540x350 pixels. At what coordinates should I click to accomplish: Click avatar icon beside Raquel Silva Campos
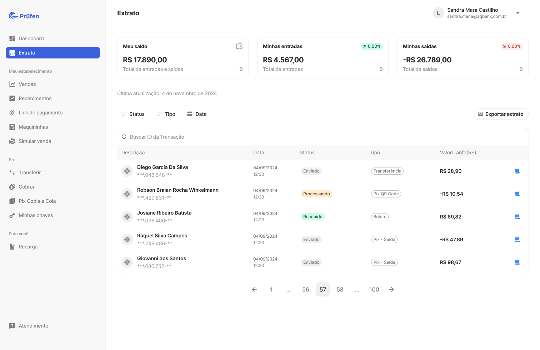127,240
